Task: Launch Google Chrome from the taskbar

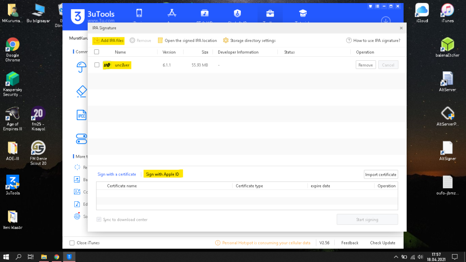Action: pos(57,257)
